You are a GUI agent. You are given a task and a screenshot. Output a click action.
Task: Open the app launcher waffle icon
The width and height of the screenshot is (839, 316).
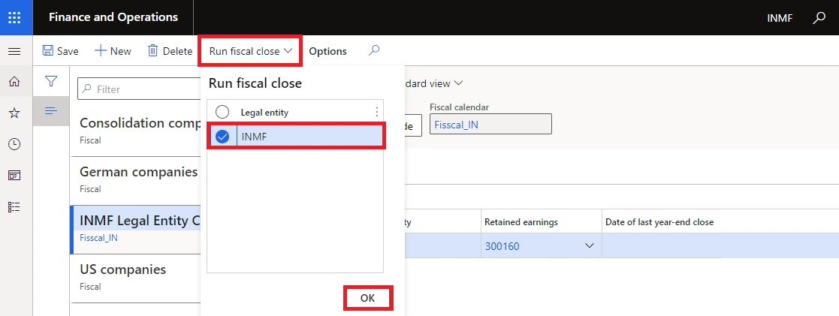14,17
